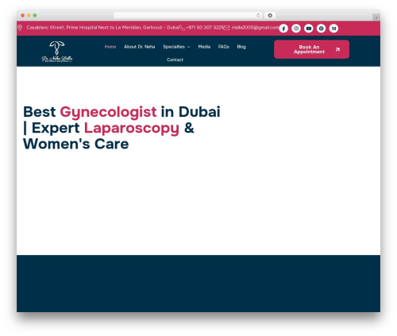Viewport: 397px width, 336px height.
Task: Go to the Home menu item
Action: (110, 47)
